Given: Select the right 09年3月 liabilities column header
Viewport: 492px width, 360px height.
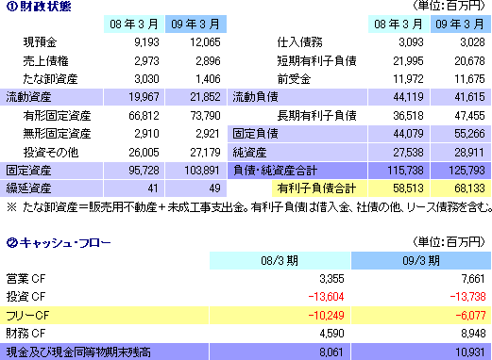Looking at the screenshot, I should 460,25.
